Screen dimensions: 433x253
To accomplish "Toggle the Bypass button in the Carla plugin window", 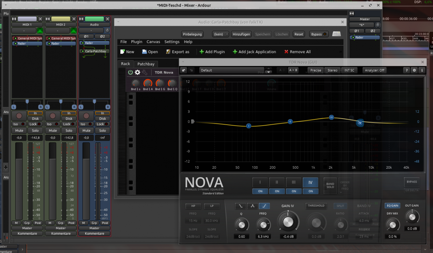I will point(319,34).
